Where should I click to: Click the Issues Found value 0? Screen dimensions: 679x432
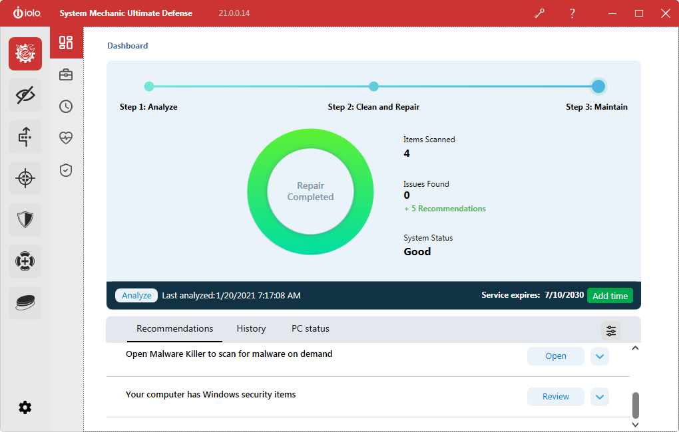407,195
